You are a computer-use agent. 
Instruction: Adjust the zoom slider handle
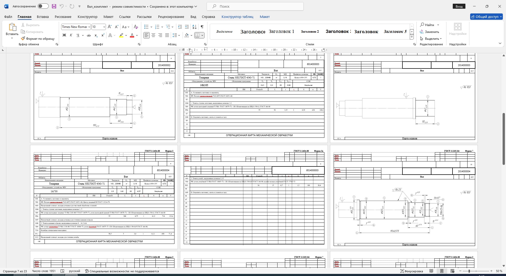(x=469, y=271)
